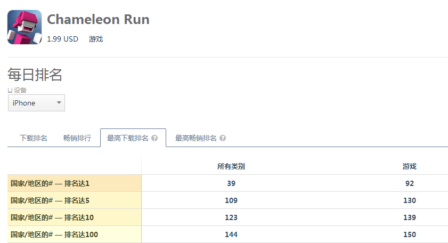Open the iPhone device dropdown
This screenshot has width=448, height=243.
(x=36, y=103)
